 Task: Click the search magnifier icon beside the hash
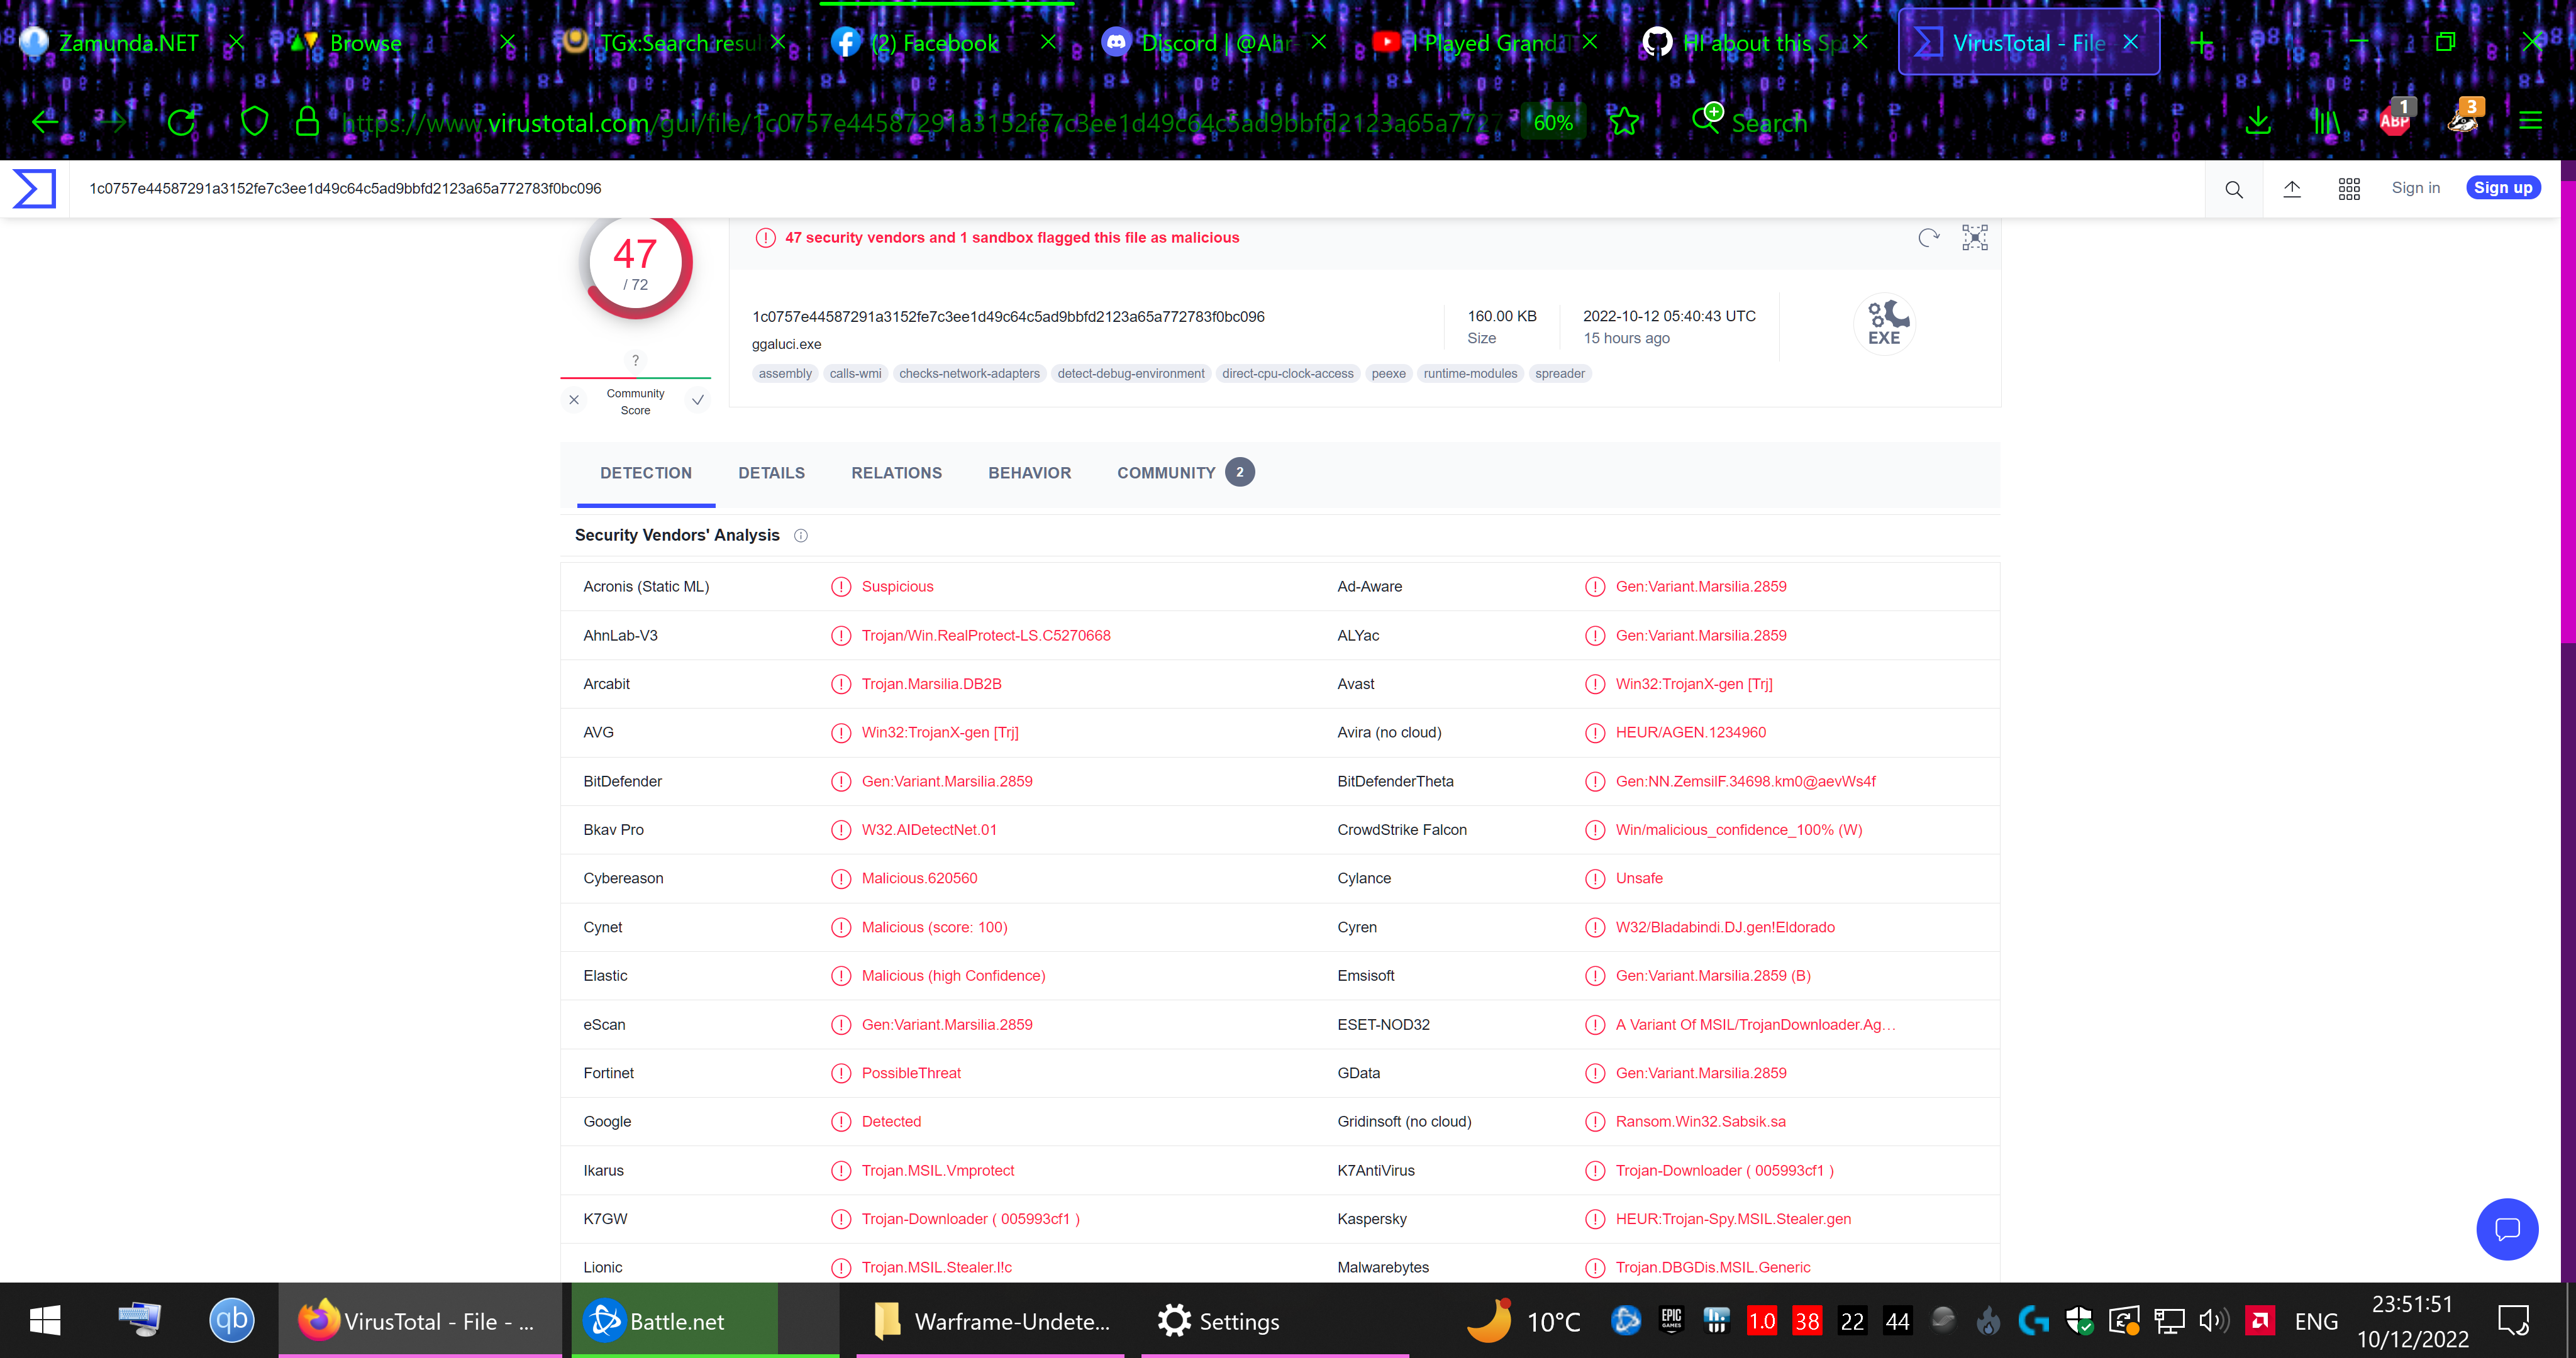(x=2234, y=188)
